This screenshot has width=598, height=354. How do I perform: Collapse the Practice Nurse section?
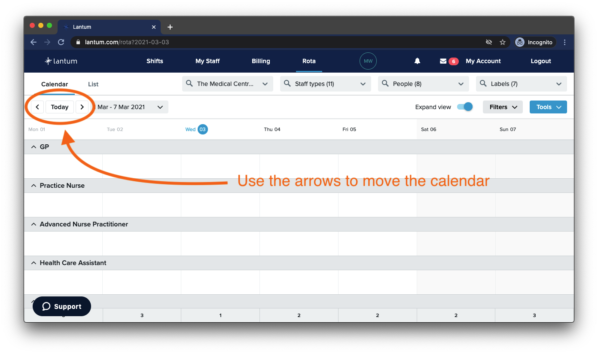(34, 186)
